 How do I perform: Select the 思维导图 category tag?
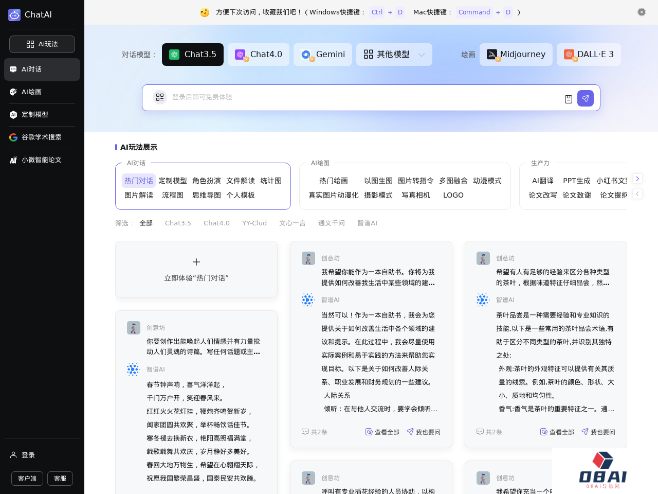(x=206, y=196)
